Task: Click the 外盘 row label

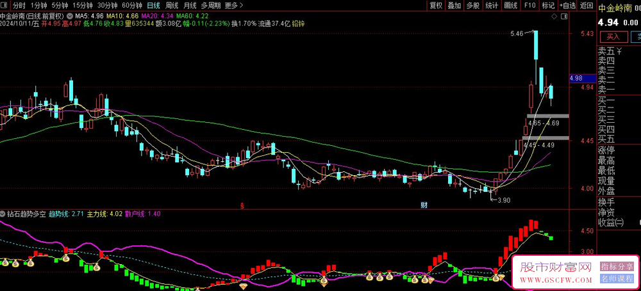Action: tap(606, 191)
